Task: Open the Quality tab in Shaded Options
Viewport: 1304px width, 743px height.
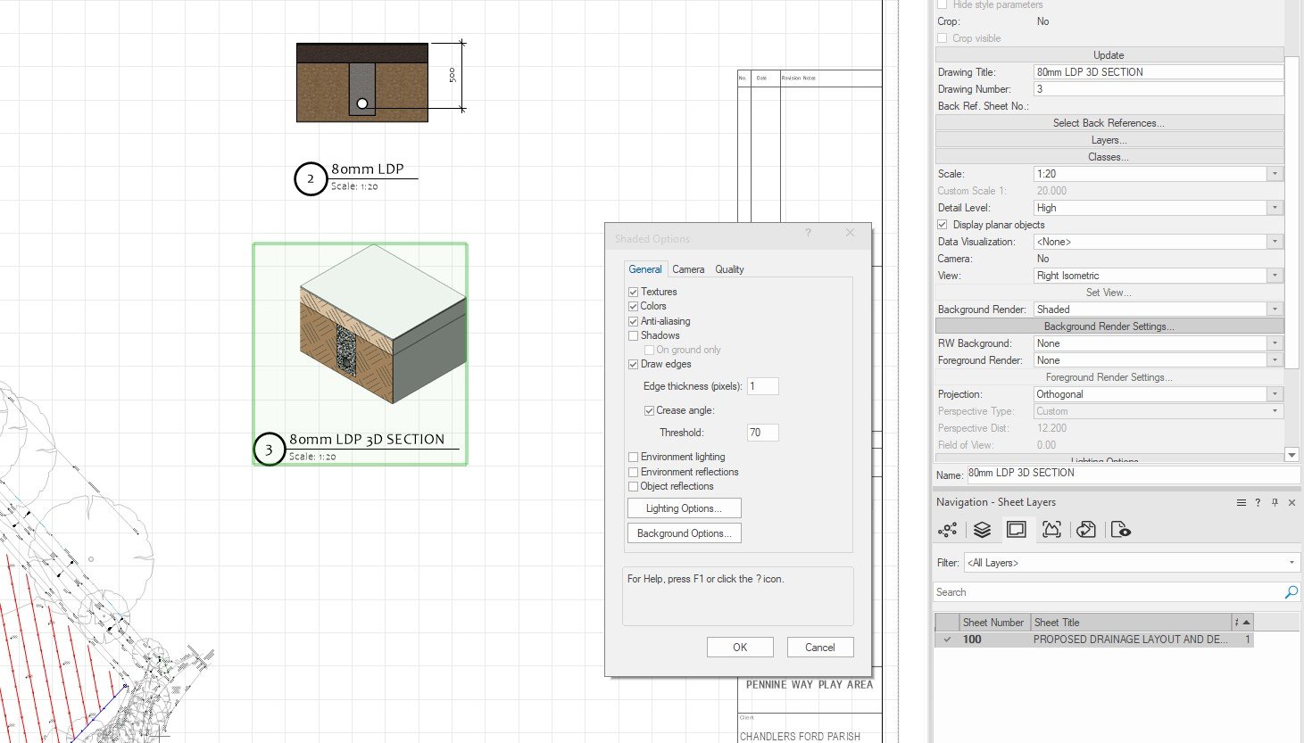Action: point(729,268)
